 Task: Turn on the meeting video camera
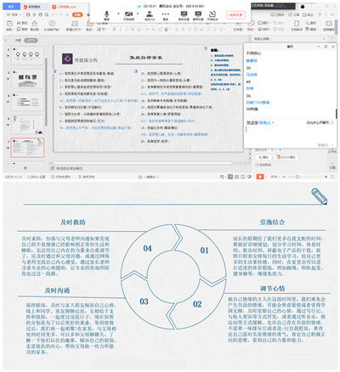click(x=128, y=14)
